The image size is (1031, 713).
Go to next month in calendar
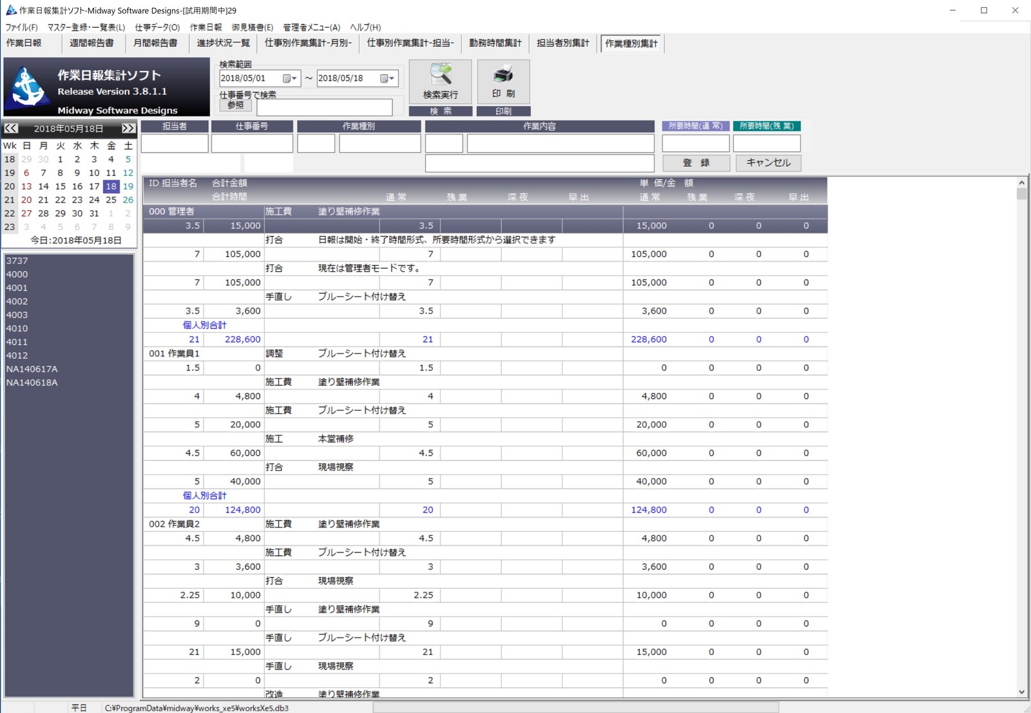click(x=128, y=128)
